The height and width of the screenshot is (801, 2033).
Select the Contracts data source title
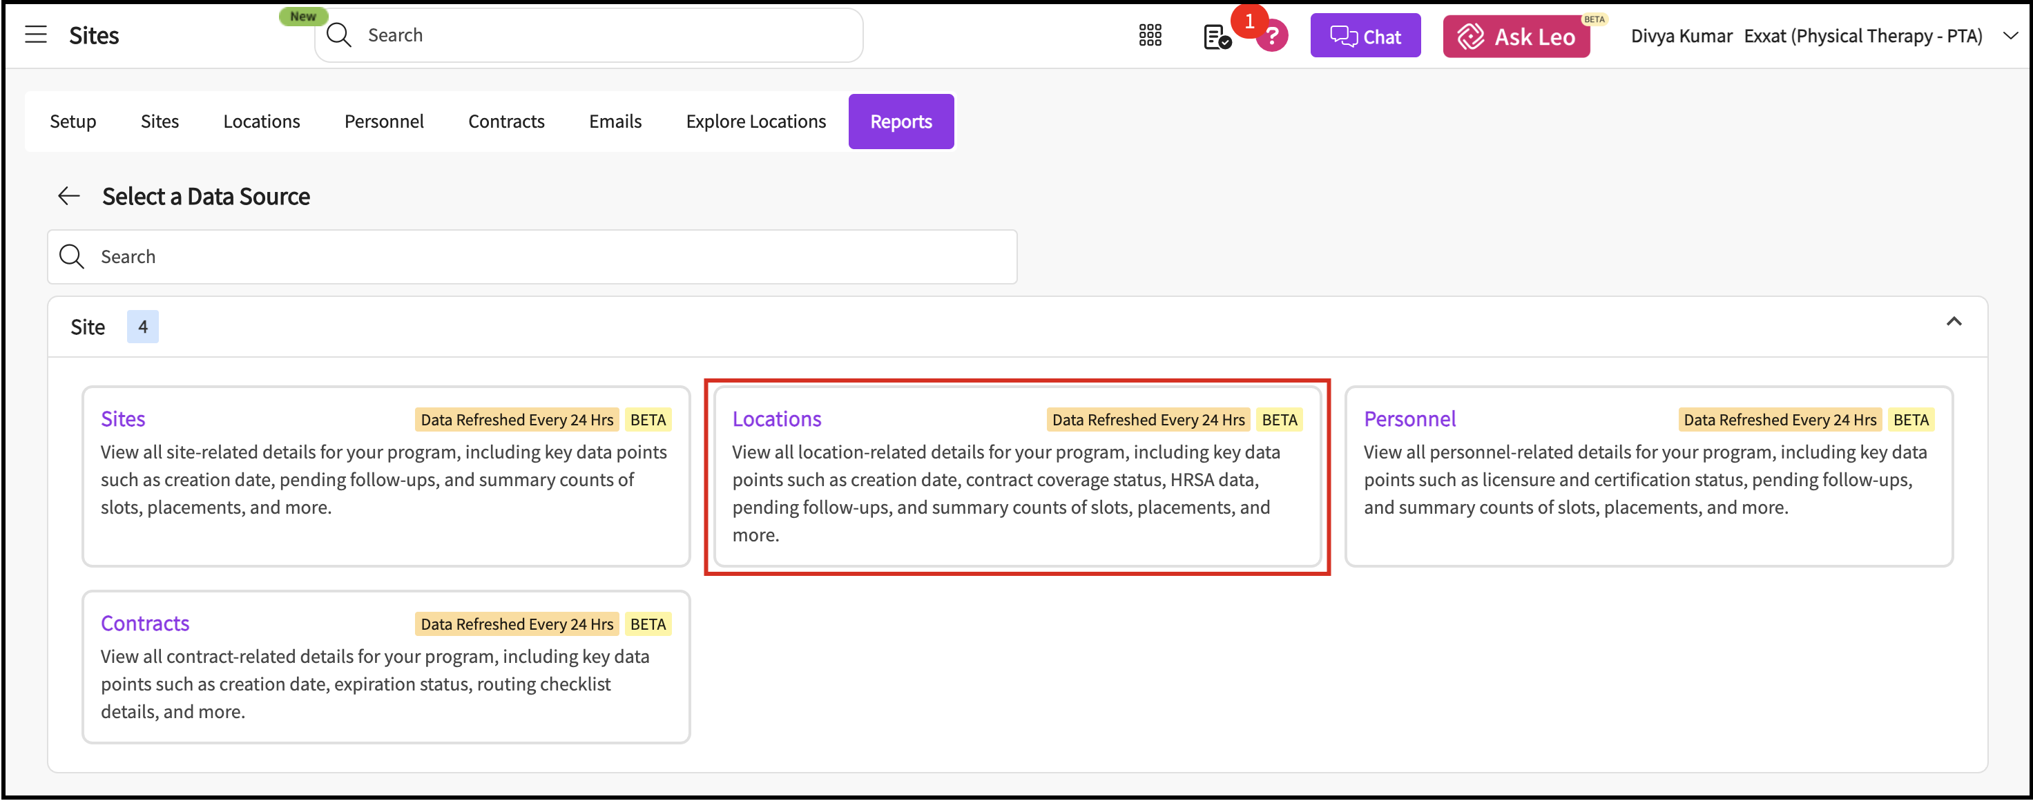[145, 624]
